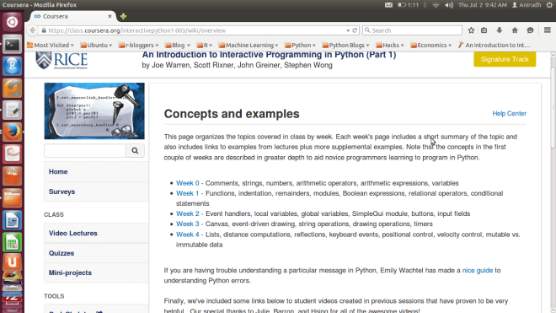
Task: Open the Week 1 link
Action: [188, 193]
